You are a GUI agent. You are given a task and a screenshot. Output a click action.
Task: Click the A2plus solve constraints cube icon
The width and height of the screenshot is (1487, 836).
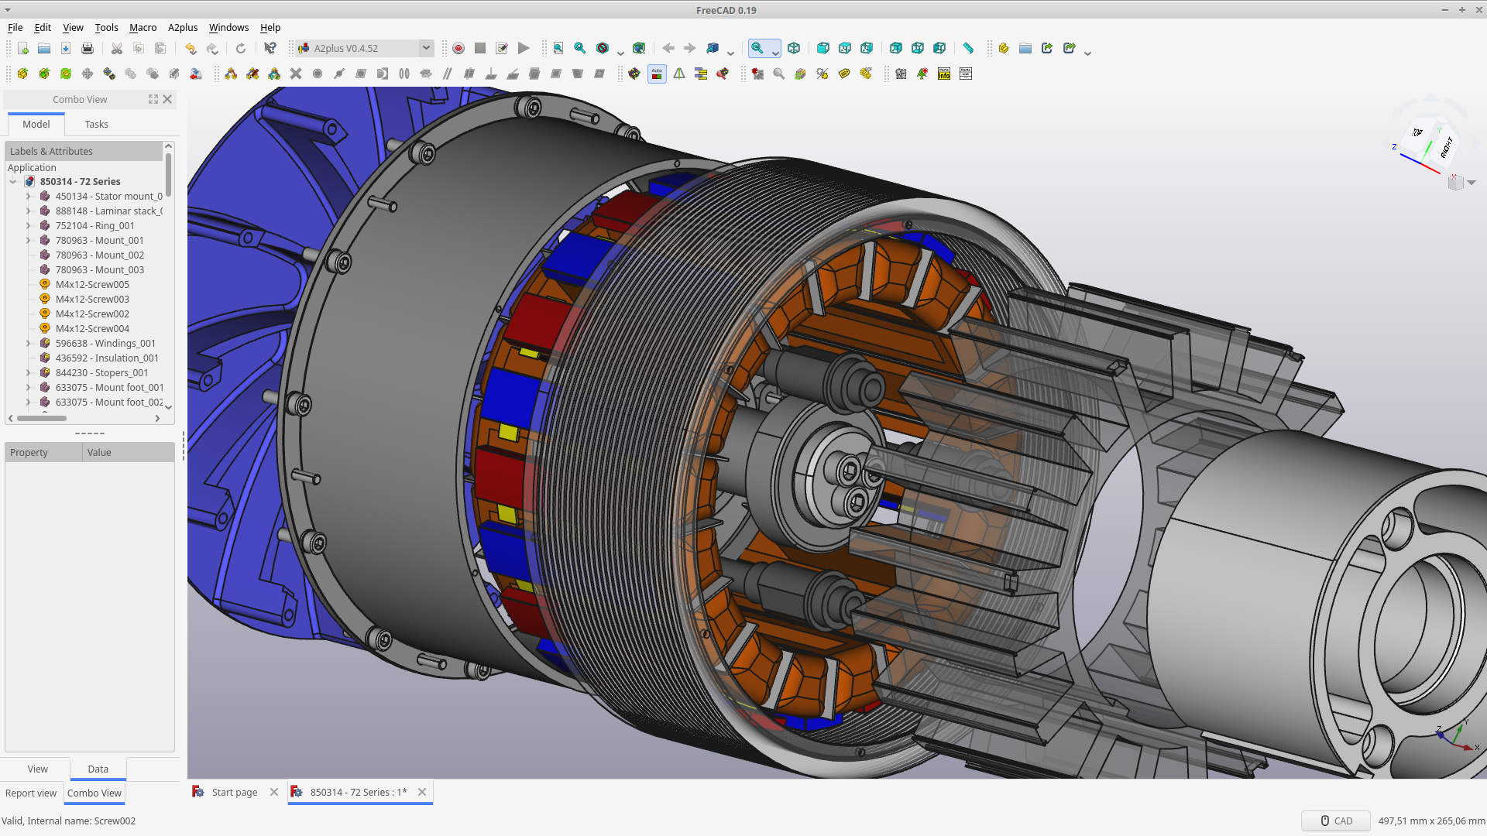(x=635, y=74)
